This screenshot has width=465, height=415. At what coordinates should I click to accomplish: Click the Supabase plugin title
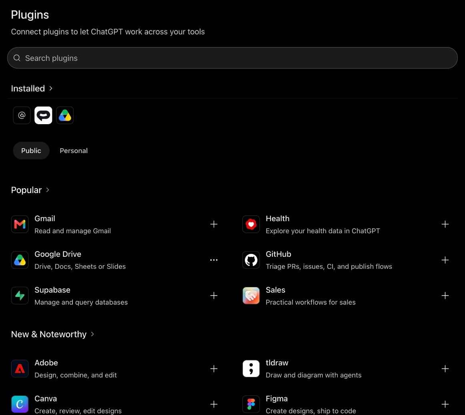pyautogui.click(x=52, y=290)
